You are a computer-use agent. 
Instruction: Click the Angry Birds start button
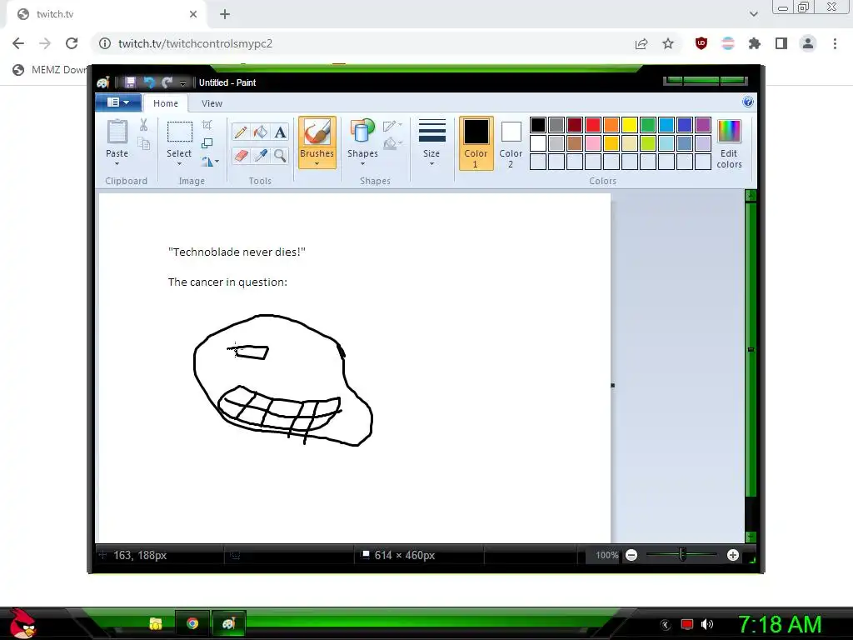[x=22, y=623]
